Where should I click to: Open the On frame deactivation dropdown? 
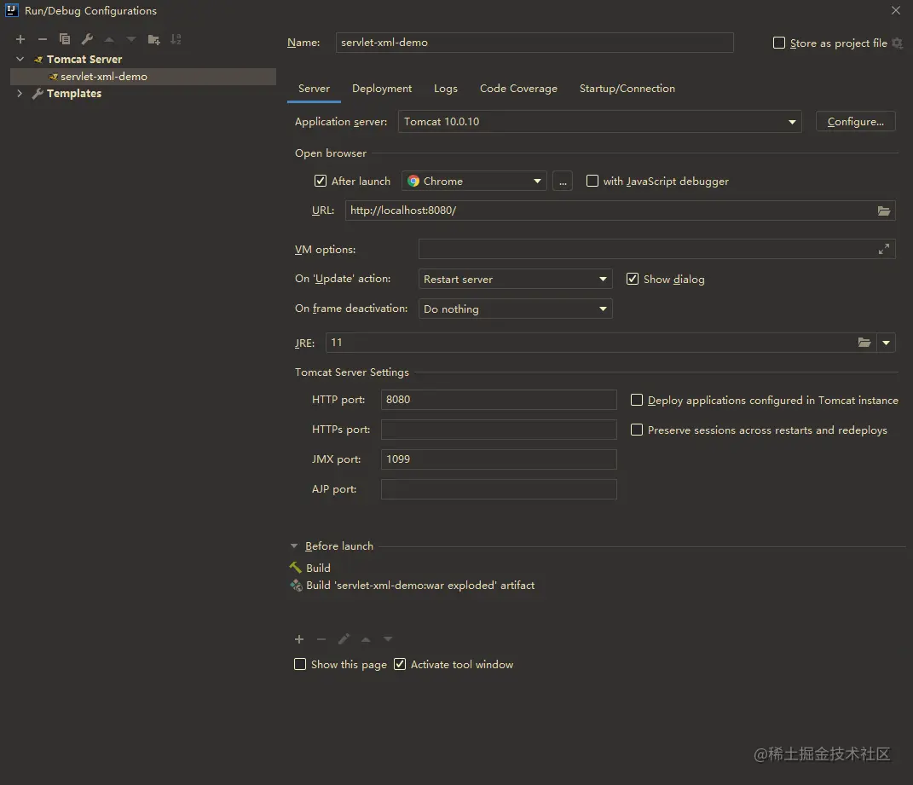coord(515,309)
